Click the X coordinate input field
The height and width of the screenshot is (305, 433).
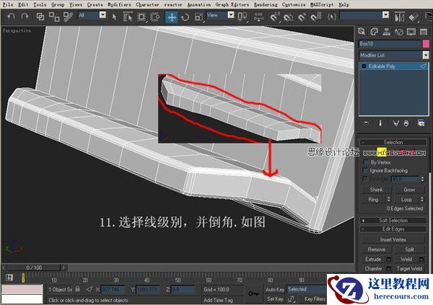[x=113, y=290]
